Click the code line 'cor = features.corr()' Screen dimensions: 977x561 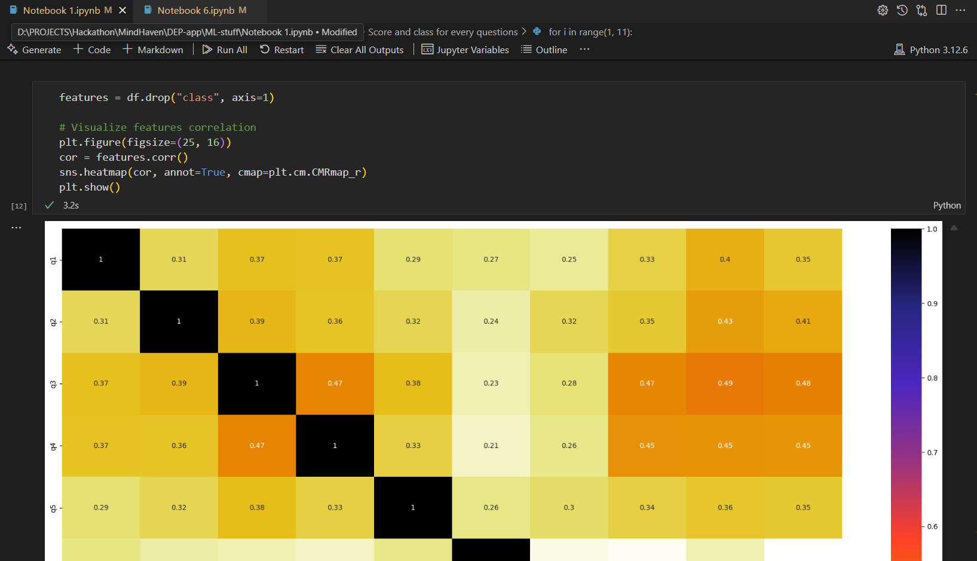[x=124, y=157]
